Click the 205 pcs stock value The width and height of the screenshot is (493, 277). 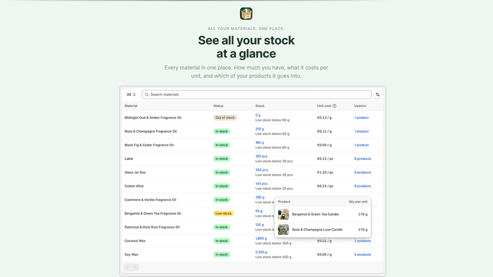pyautogui.click(x=261, y=170)
